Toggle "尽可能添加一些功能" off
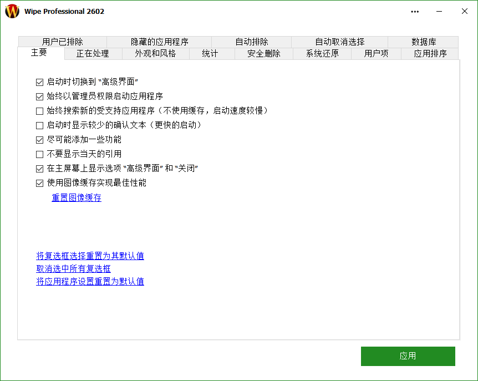Viewport: 478px width, 381px height. (x=39, y=140)
